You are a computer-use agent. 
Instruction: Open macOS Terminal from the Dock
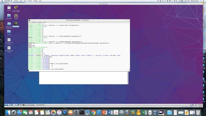82,112
